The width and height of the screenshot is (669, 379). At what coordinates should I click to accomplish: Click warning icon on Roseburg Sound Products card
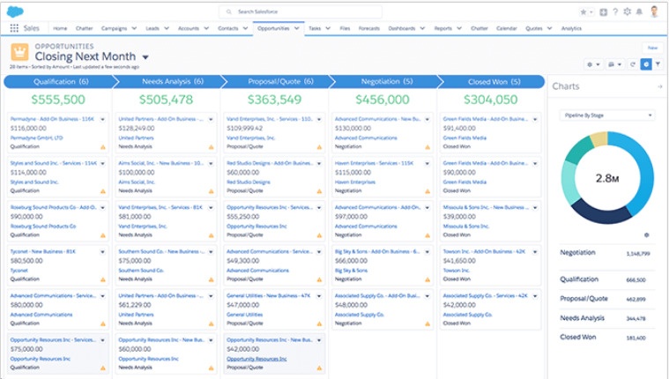[103, 235]
